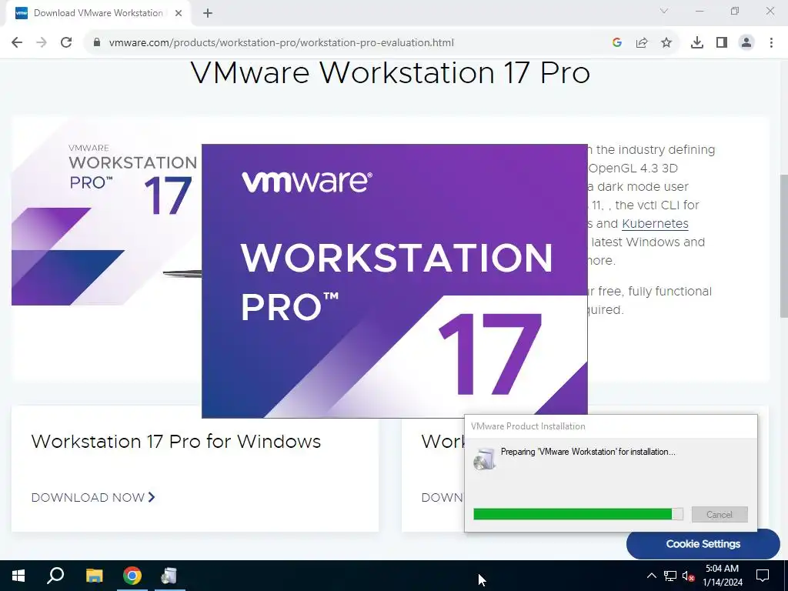The image size is (788, 591).
Task: Open the Windows Start menu
Action: coord(18,576)
